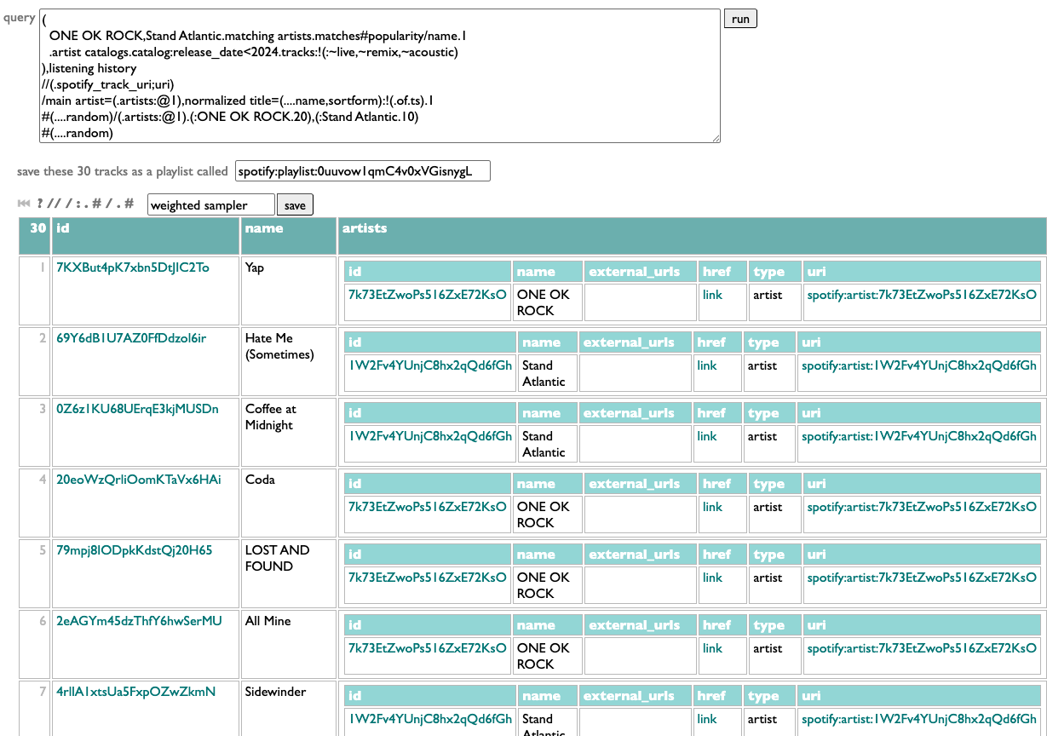Click Stand Atlantic artist name in Coffee at Midnight row
The height and width of the screenshot is (736, 1047).
pos(544,444)
